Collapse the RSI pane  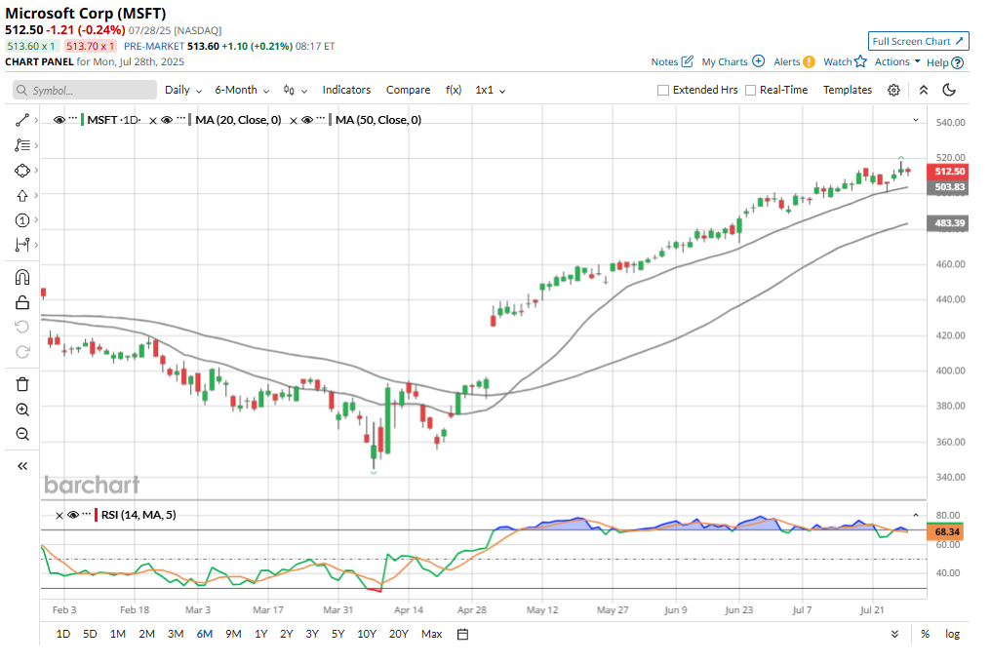pyautogui.click(x=916, y=516)
